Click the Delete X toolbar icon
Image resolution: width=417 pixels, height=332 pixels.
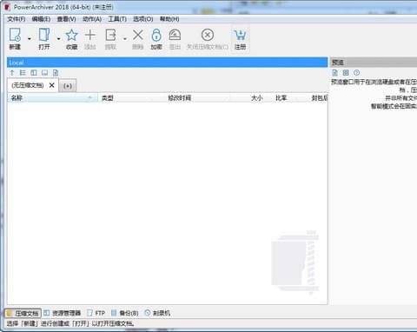pos(138,36)
